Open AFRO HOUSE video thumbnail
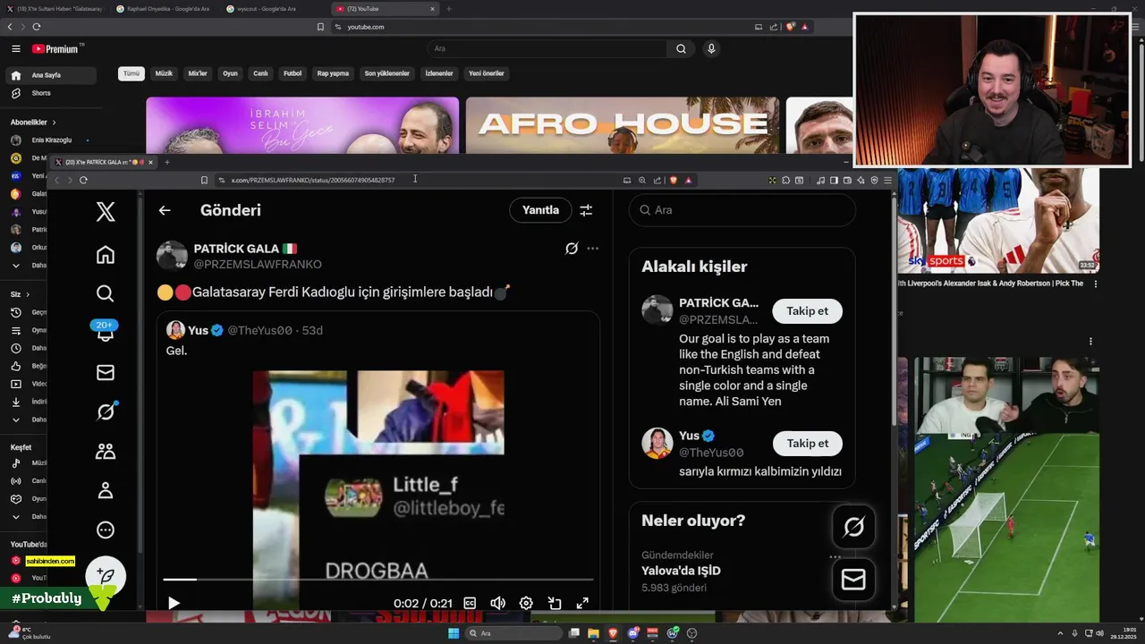Screen dimensions: 1145x644 [623, 126]
